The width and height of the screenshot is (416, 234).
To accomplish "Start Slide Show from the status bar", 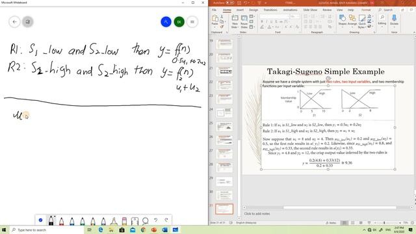I will click(x=369, y=223).
